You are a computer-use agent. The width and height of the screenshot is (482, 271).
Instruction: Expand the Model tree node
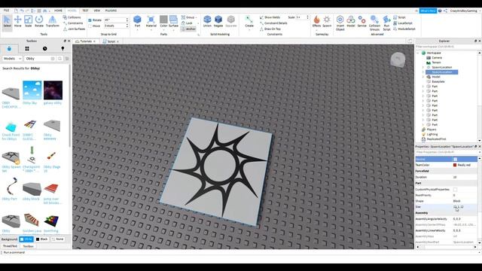(423, 77)
